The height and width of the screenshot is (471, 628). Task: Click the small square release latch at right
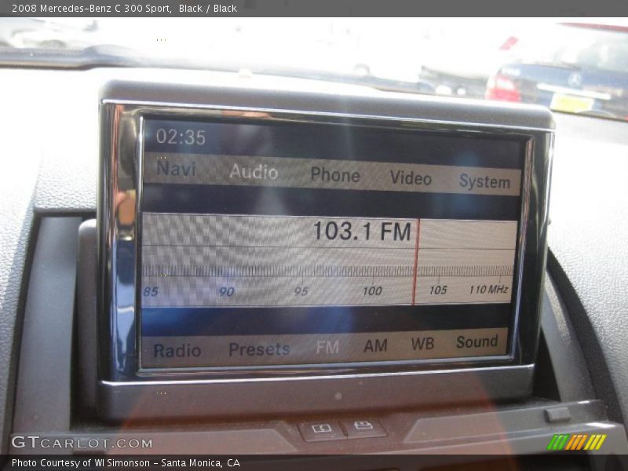(557, 414)
